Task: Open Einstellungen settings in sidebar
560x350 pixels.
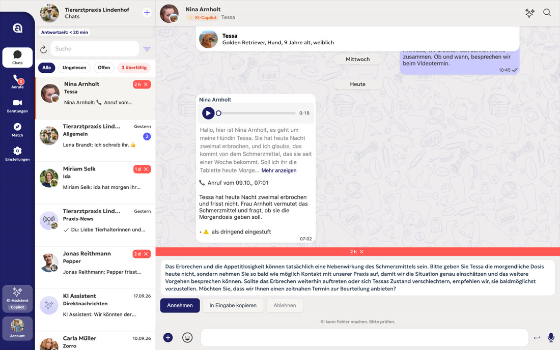Action: click(x=17, y=154)
